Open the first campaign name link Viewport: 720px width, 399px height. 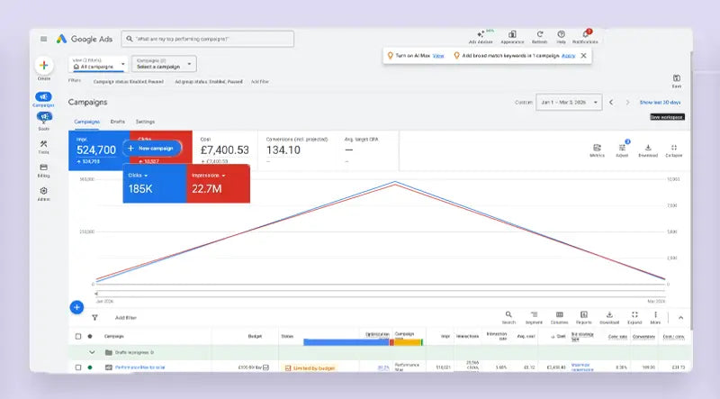coord(139,367)
